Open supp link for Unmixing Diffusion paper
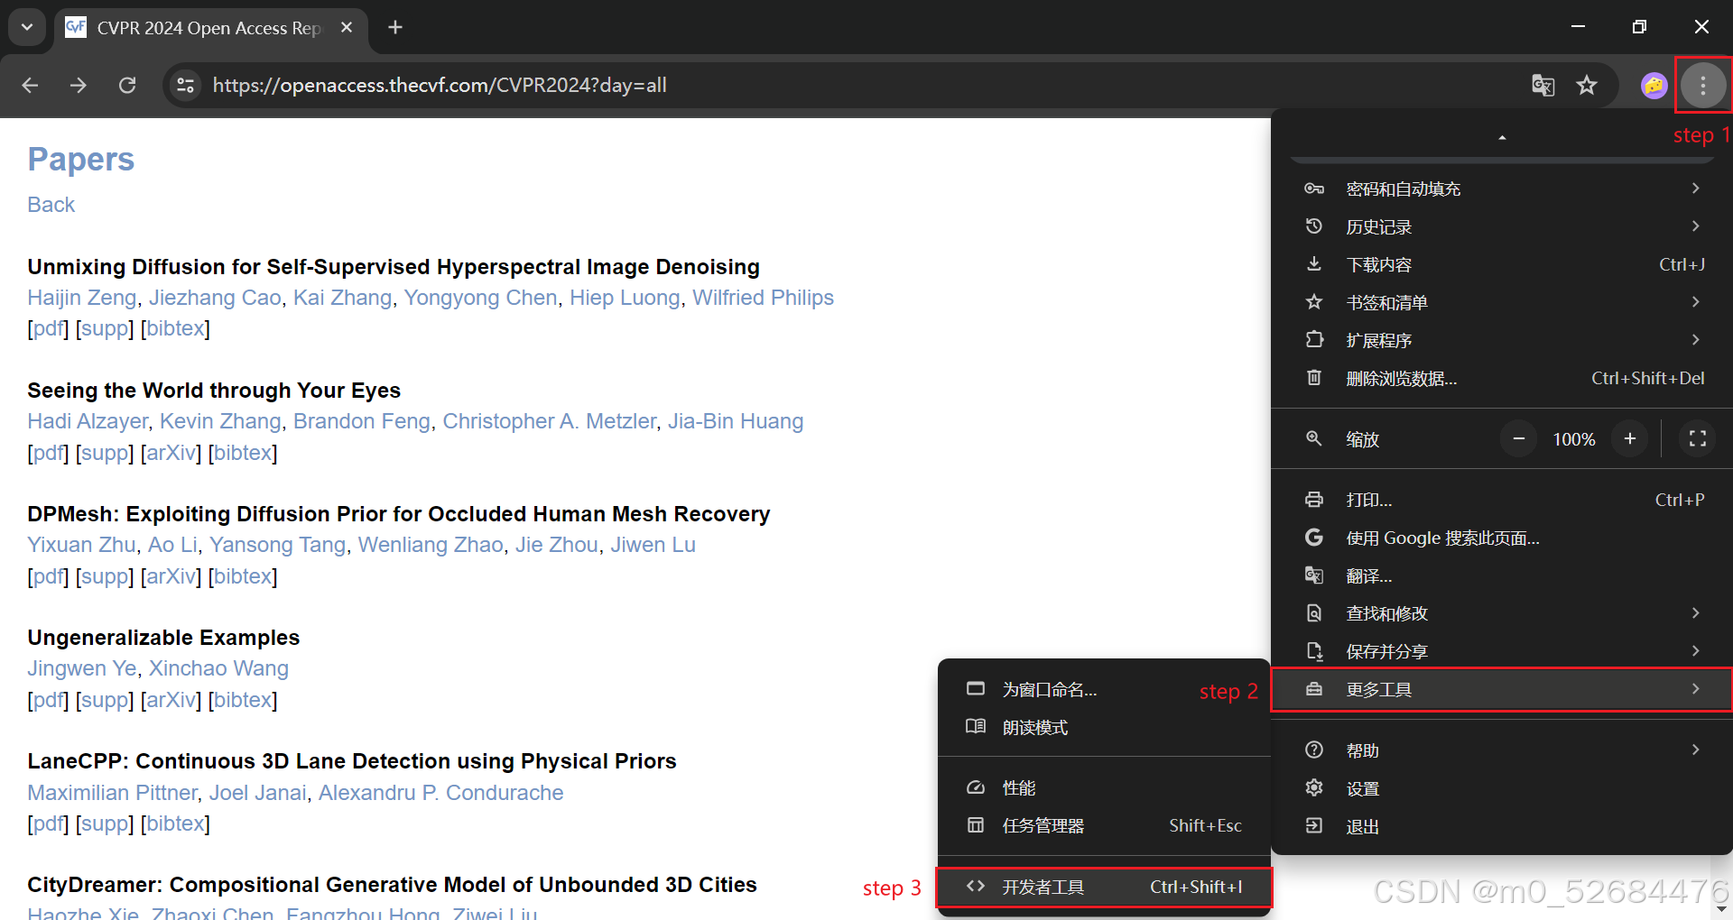1733x920 pixels. click(x=105, y=328)
